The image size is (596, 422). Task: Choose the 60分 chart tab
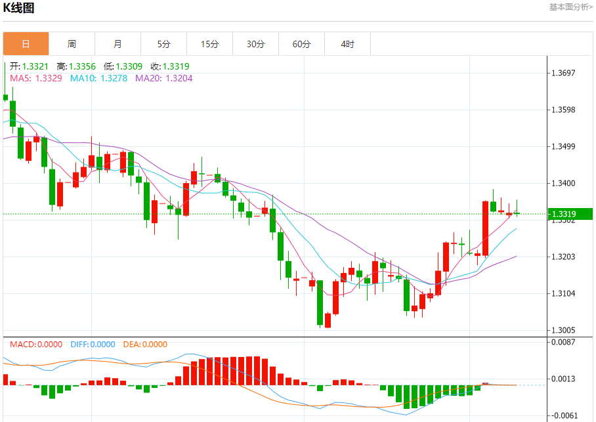[301, 44]
